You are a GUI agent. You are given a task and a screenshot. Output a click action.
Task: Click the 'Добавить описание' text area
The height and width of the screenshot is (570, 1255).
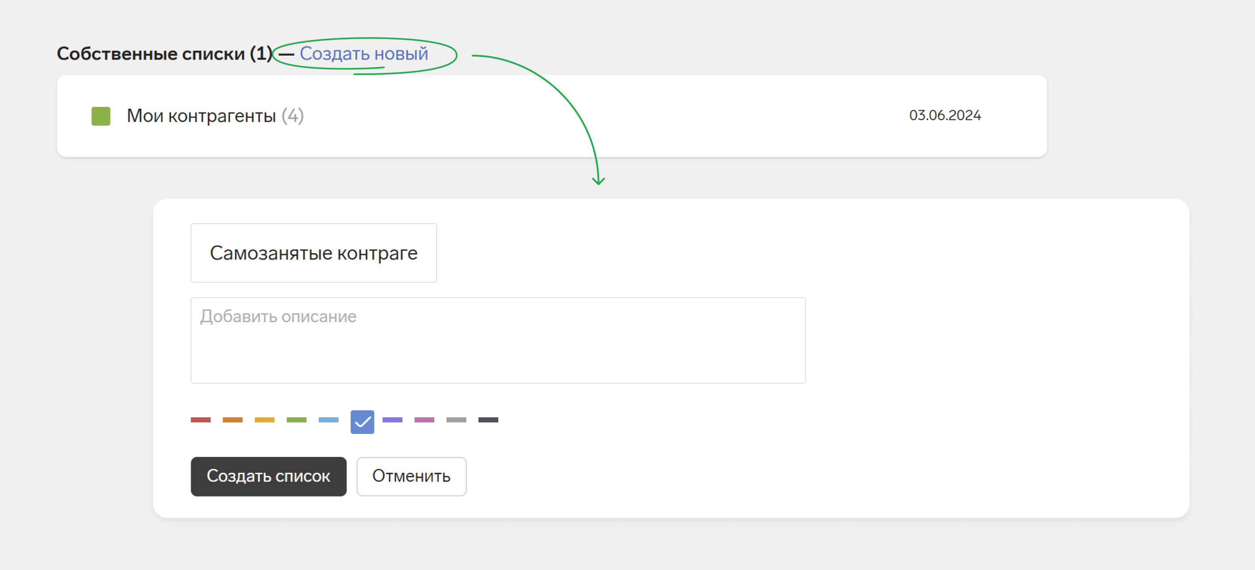click(498, 340)
